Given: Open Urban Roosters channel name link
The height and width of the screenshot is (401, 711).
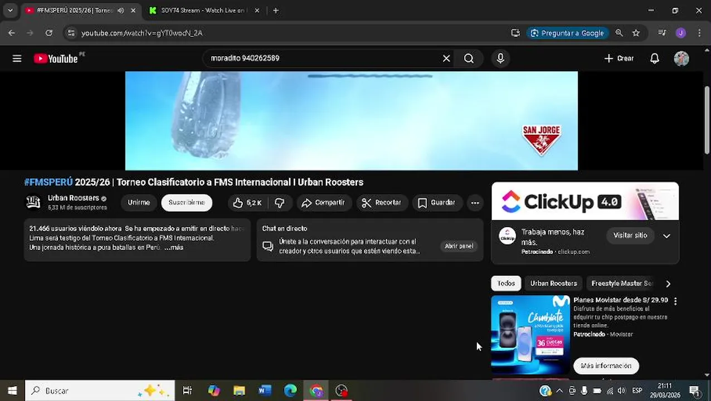Looking at the screenshot, I should 74,198.
